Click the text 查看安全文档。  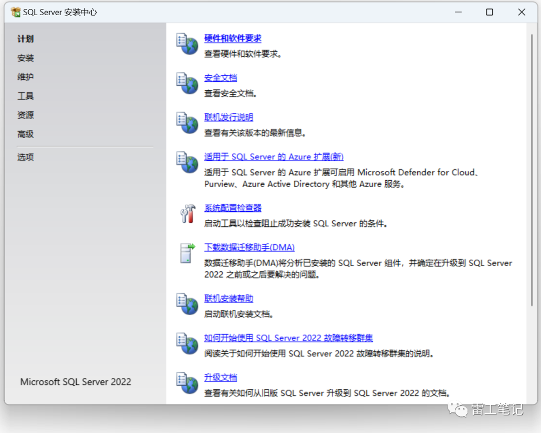[x=230, y=93]
